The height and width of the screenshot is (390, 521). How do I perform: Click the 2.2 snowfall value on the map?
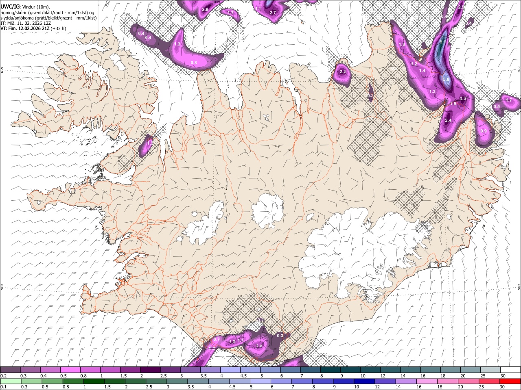343,71
